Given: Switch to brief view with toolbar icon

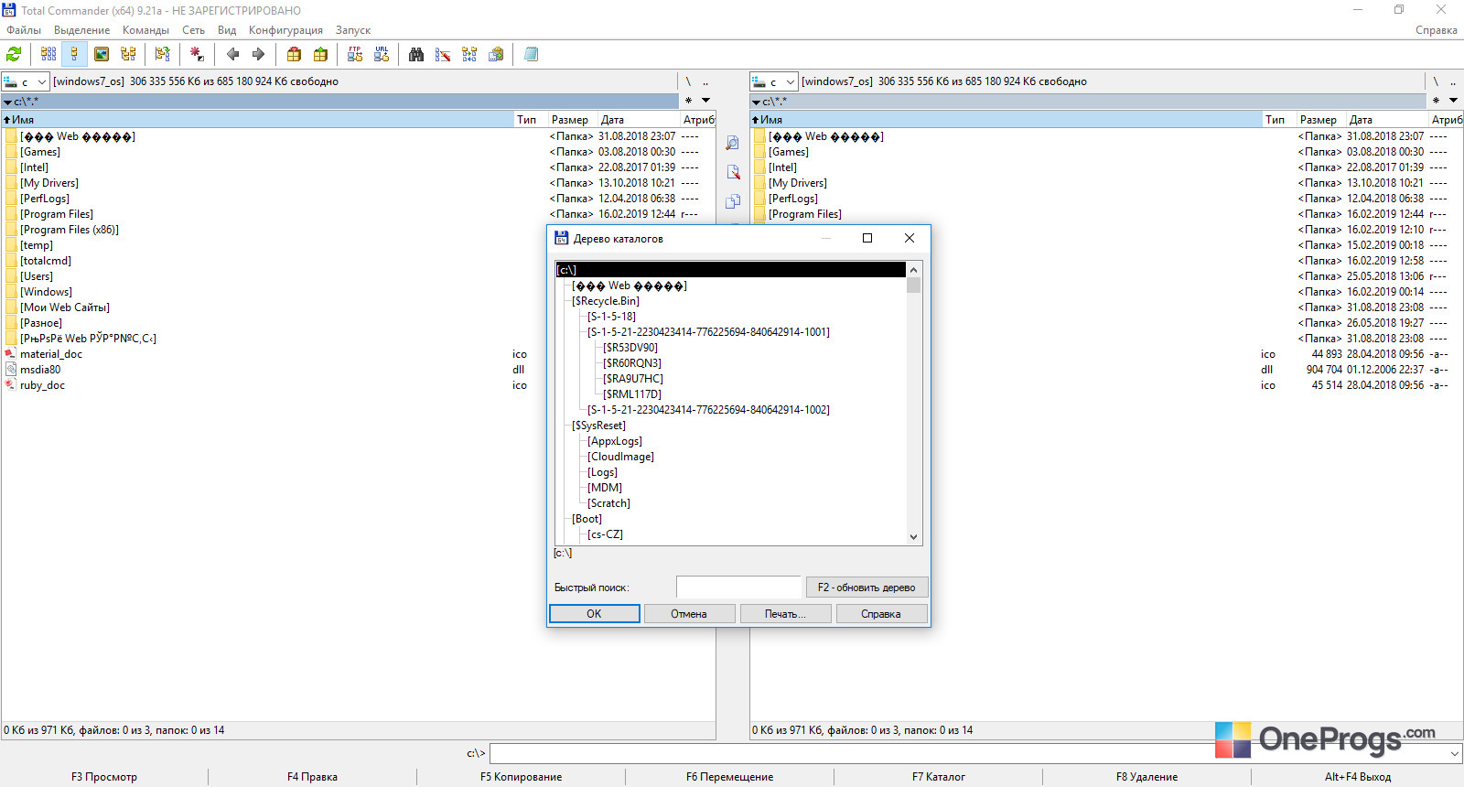Looking at the screenshot, I should (48, 54).
